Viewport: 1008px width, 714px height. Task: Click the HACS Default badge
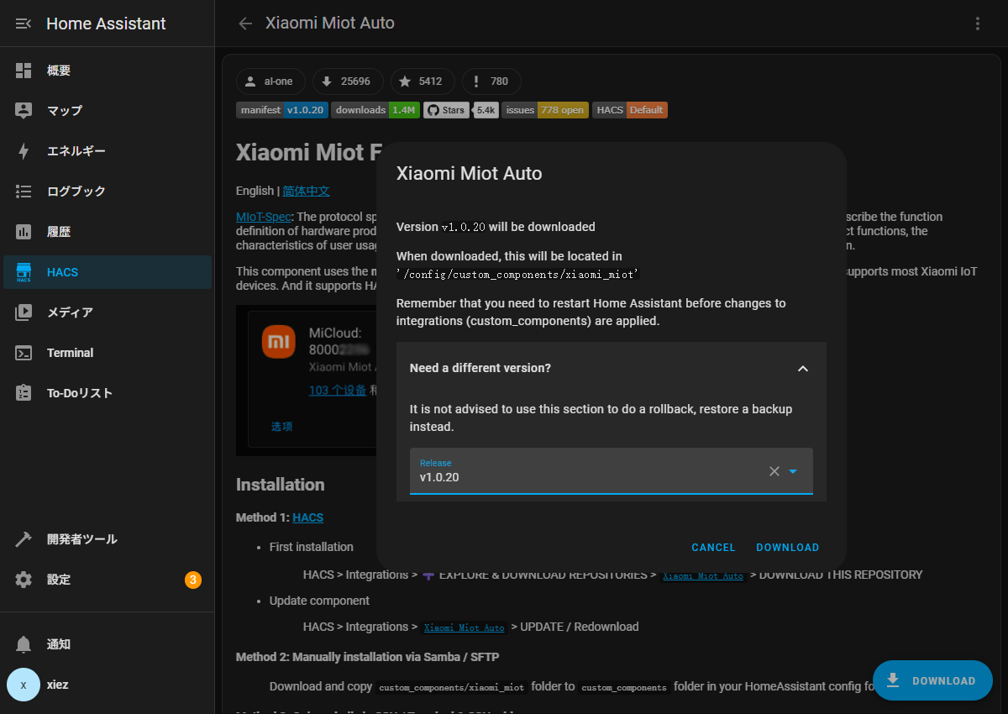tap(630, 110)
